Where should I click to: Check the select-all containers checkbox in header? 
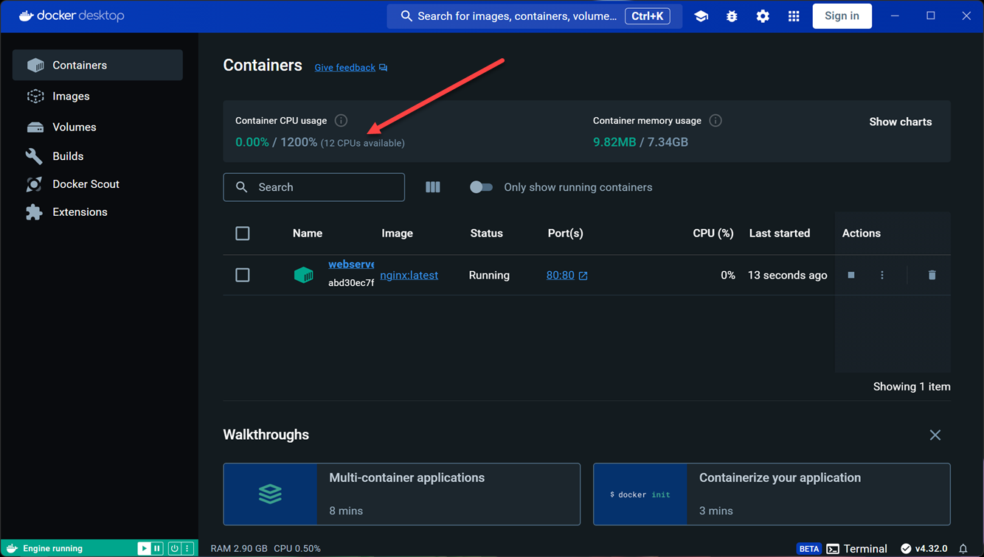243,234
